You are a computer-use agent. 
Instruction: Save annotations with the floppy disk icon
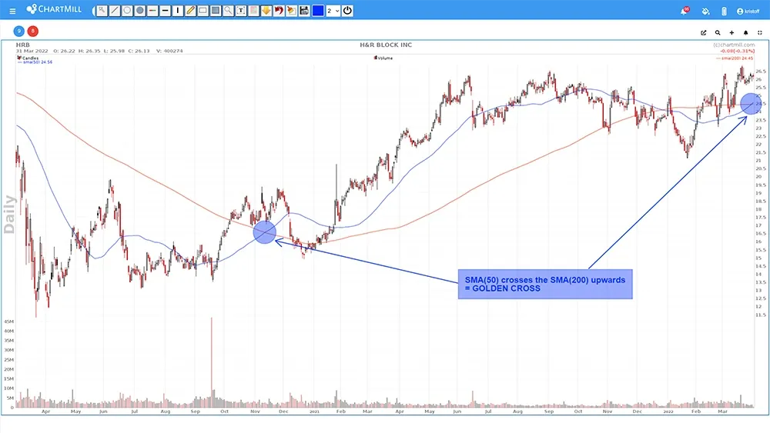(304, 10)
